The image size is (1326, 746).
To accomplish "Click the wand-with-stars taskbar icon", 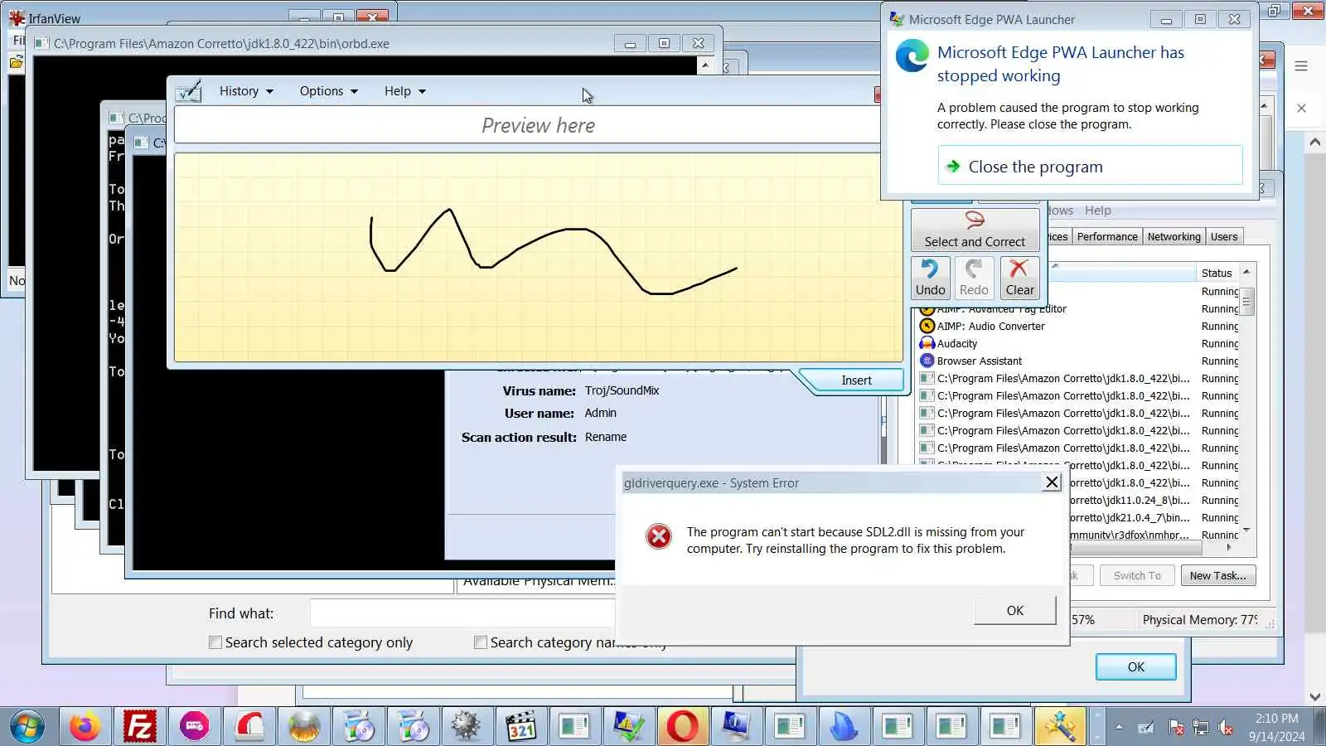I will 1060,727.
